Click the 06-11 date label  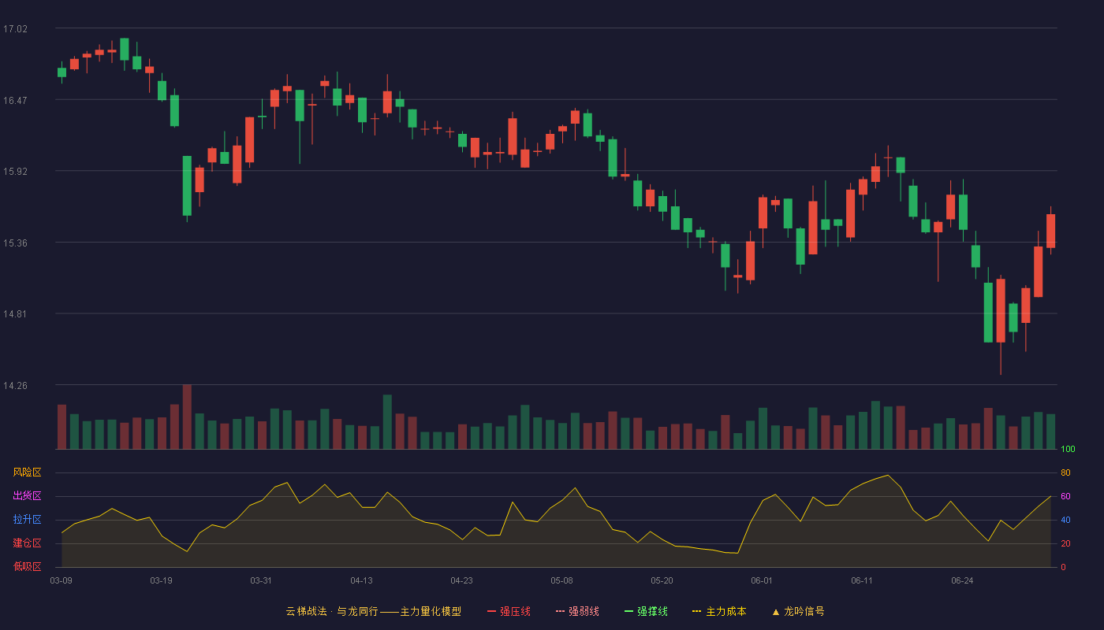[x=862, y=580]
